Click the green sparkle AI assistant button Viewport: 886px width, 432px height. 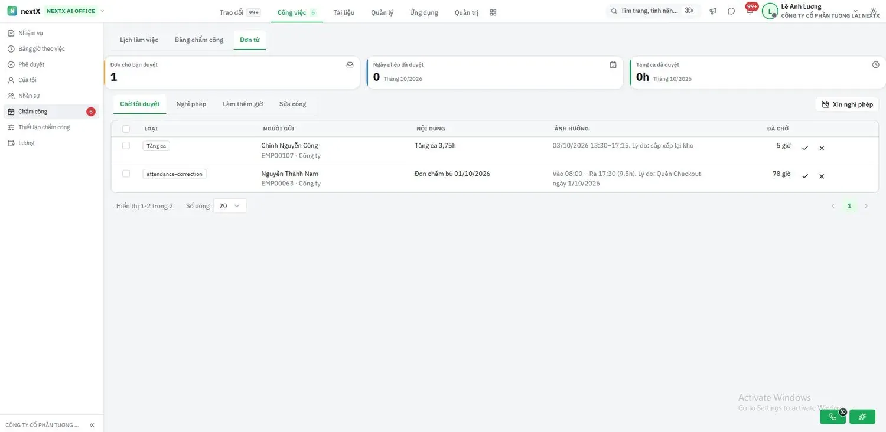coord(862,417)
